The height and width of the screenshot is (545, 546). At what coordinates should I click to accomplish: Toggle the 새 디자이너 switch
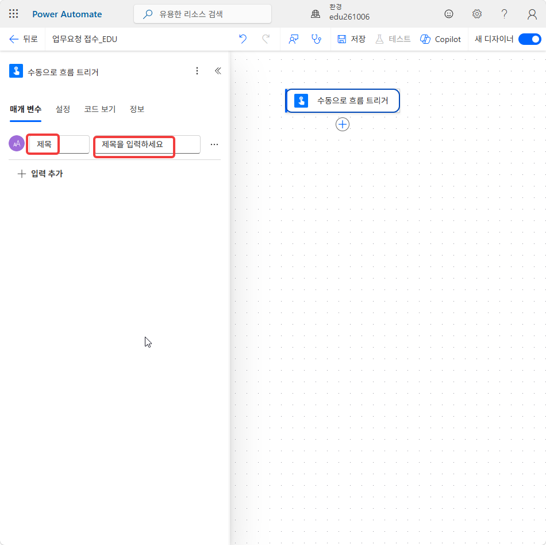point(530,39)
